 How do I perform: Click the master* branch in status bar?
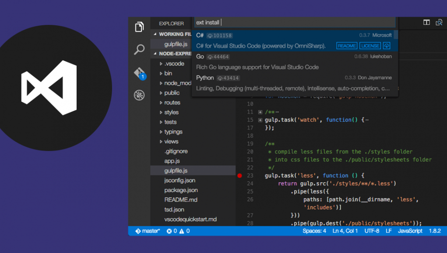pyautogui.click(x=148, y=231)
